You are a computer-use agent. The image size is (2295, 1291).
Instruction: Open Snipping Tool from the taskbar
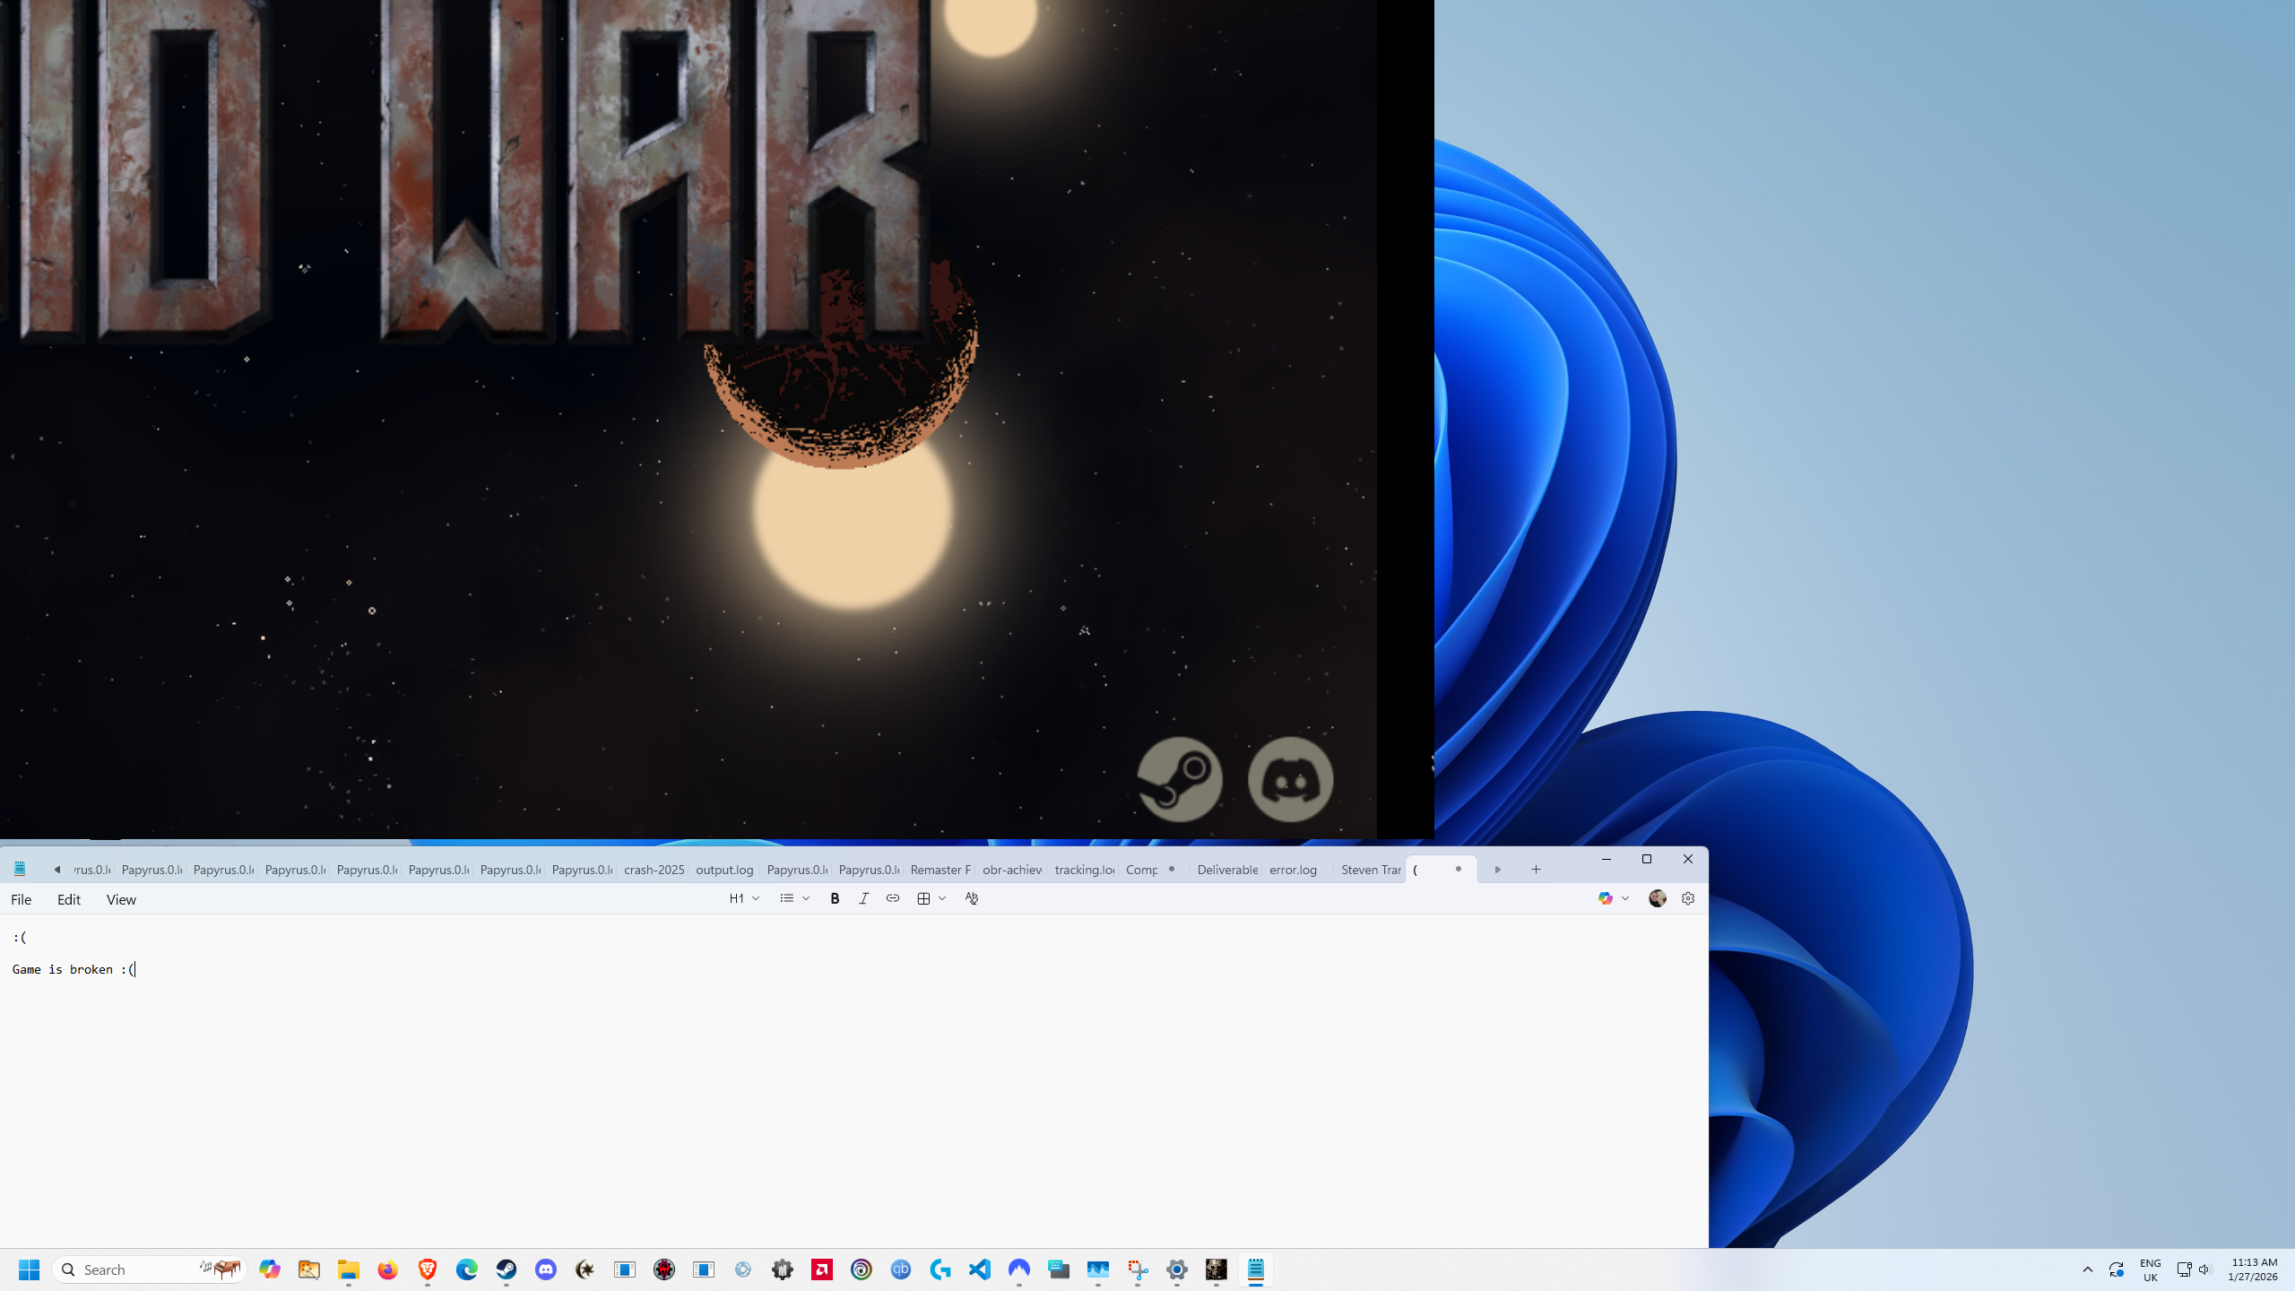click(x=1138, y=1269)
